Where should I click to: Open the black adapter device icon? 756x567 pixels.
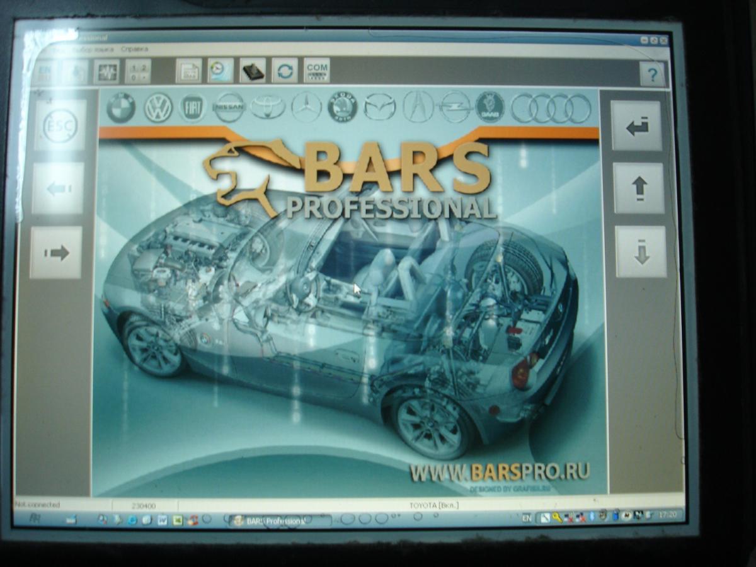253,71
